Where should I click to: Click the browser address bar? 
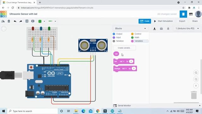(x=99, y=8)
